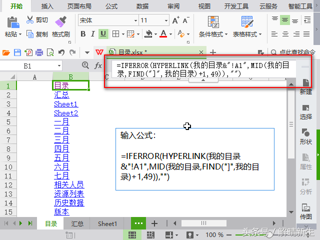Viewport: 320px width, 240px height.
Task: Click the Name Box showing B1
Action: point(28,66)
